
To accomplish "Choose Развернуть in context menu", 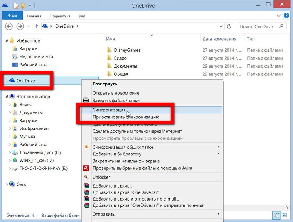I will click(152, 84).
